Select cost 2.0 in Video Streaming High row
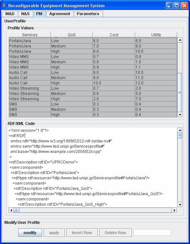 (x=114, y=99)
